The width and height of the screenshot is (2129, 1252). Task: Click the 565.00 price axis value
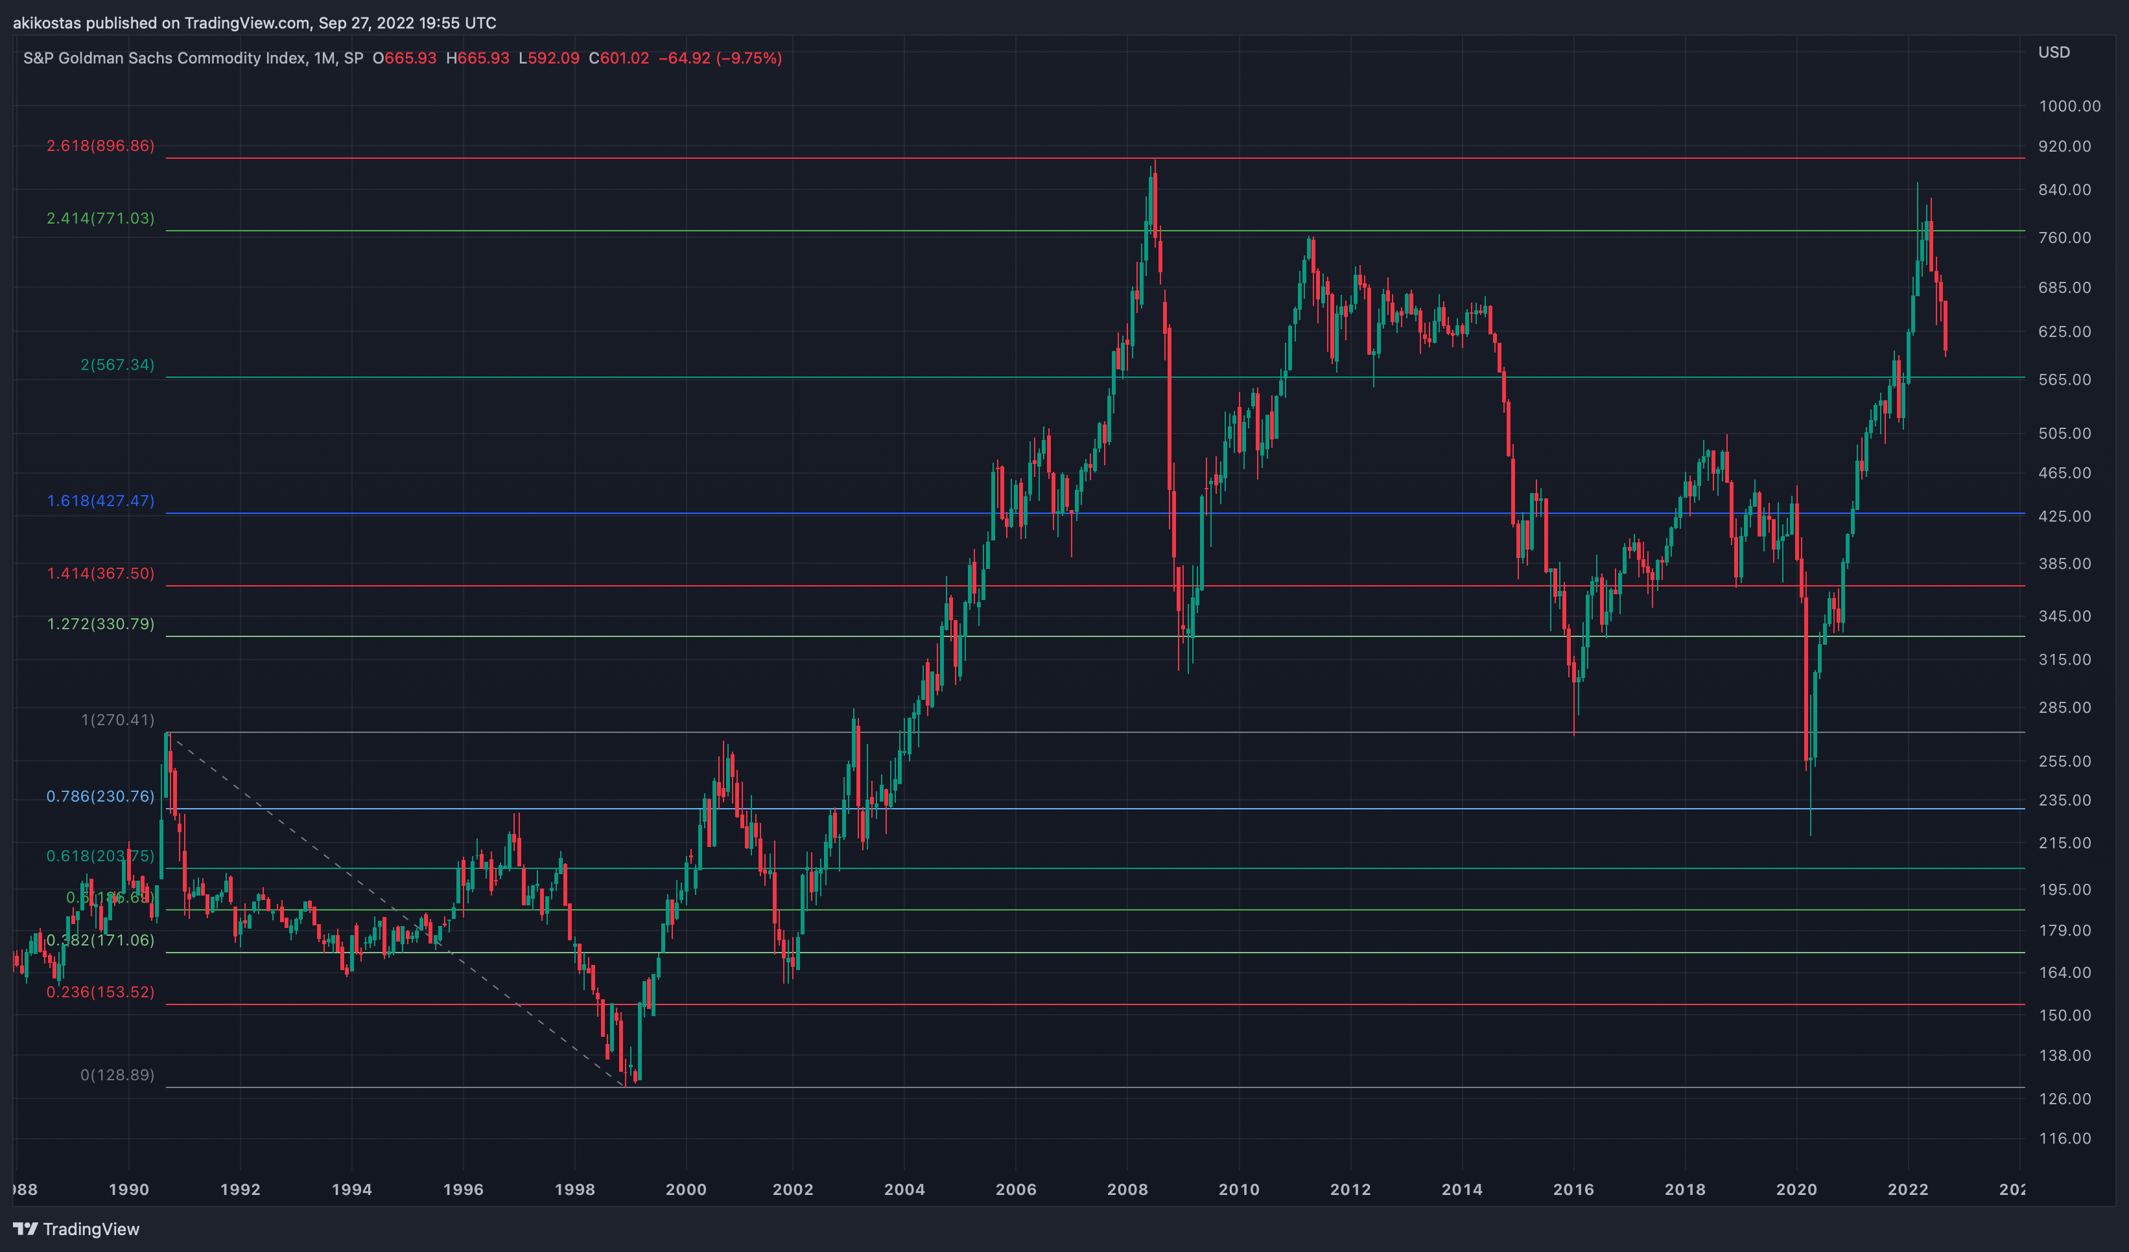pos(2065,380)
